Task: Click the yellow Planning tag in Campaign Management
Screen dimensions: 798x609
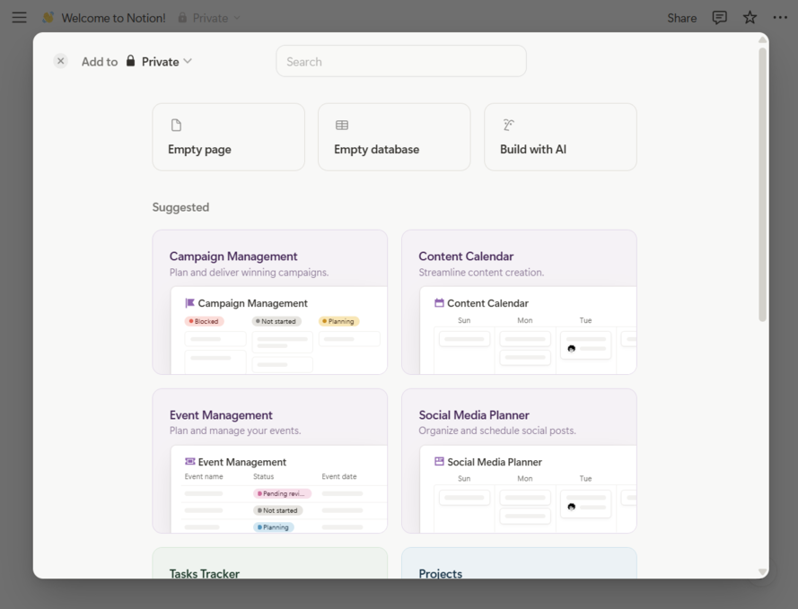Action: [x=339, y=321]
